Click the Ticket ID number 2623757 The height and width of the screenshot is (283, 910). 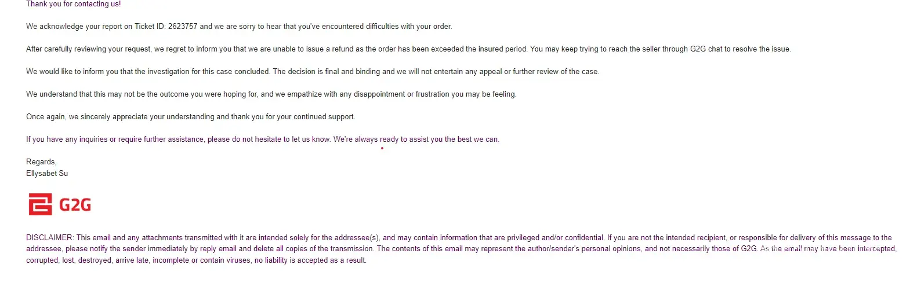pos(183,27)
